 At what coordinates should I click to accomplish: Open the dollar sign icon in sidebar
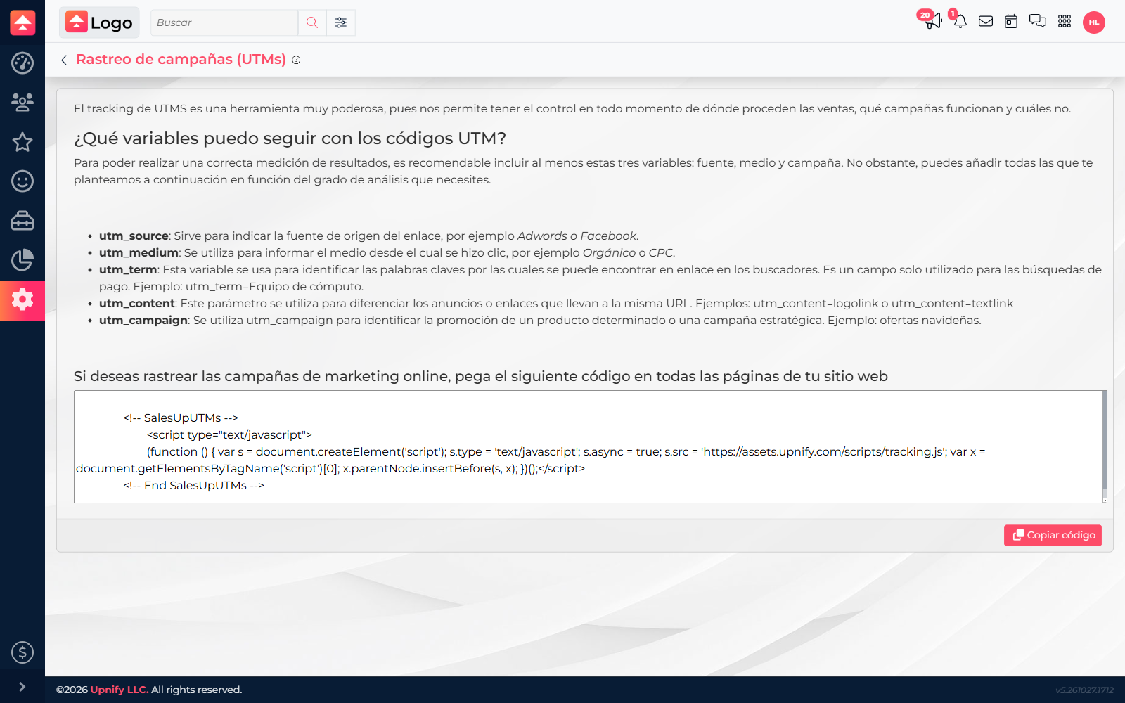(22, 652)
